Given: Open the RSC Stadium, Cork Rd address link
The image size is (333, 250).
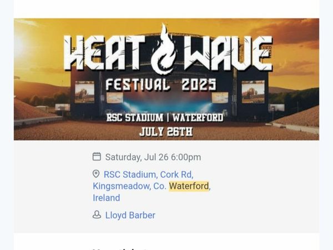Looking at the screenshot, I should pos(148,174).
